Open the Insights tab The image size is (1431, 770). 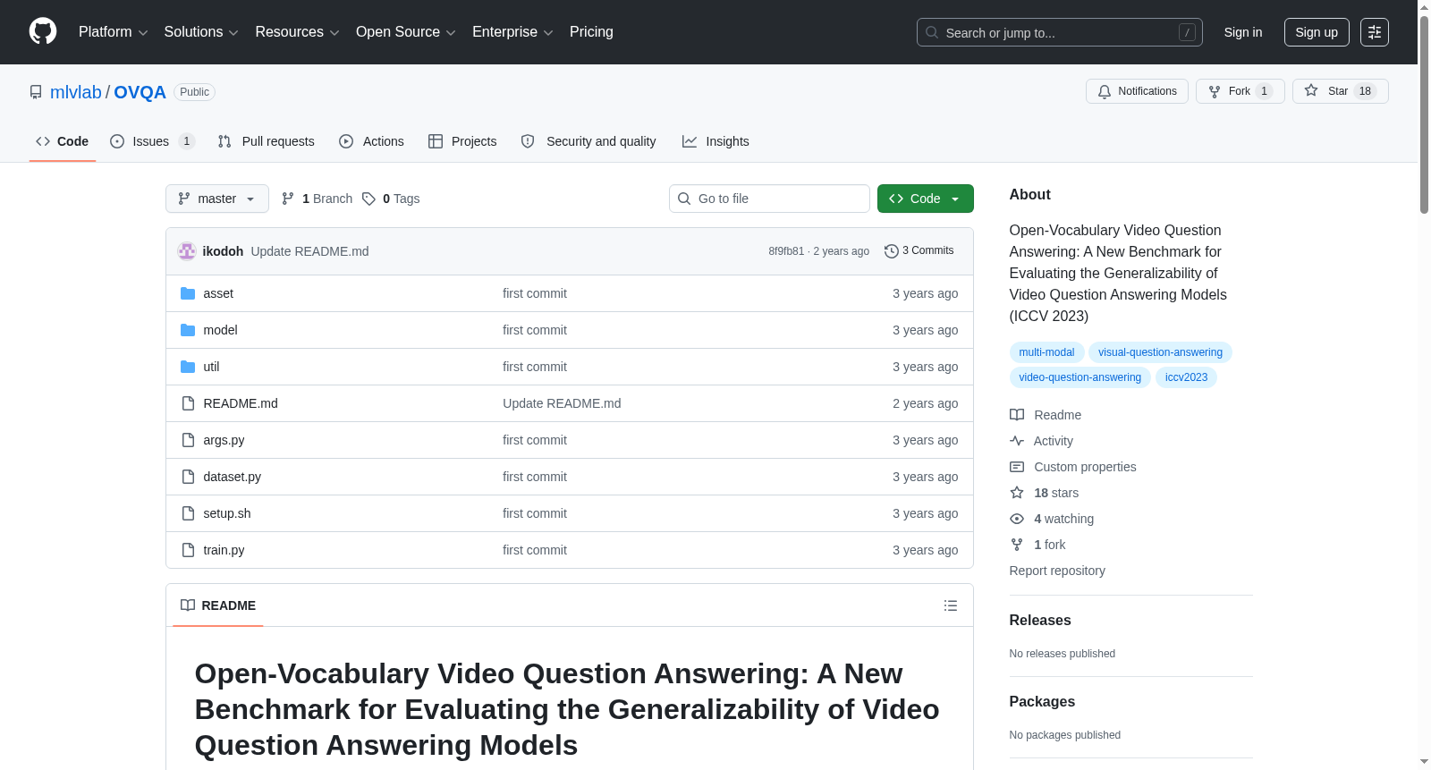point(715,141)
